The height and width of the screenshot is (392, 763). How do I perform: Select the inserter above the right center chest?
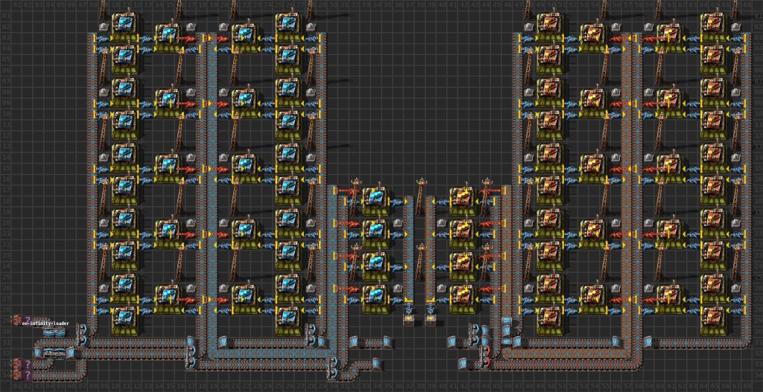(x=430, y=308)
